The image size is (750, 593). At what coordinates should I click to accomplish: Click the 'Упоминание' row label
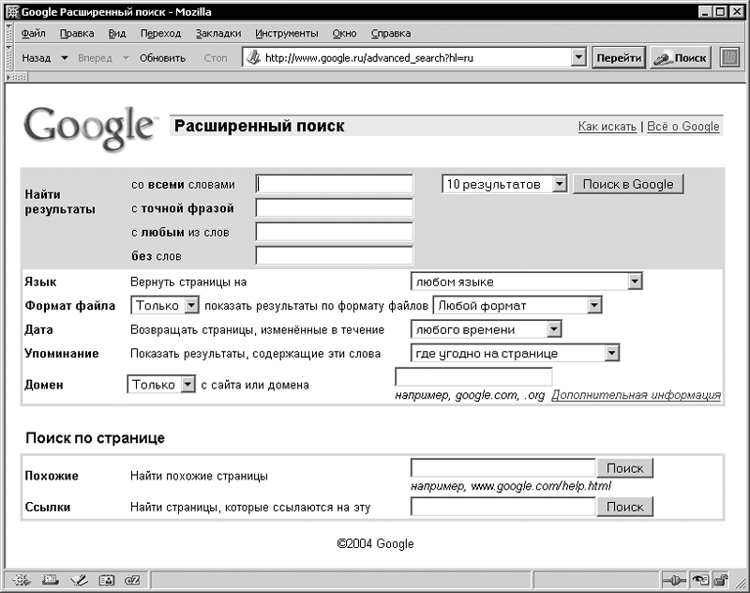pos(62,353)
